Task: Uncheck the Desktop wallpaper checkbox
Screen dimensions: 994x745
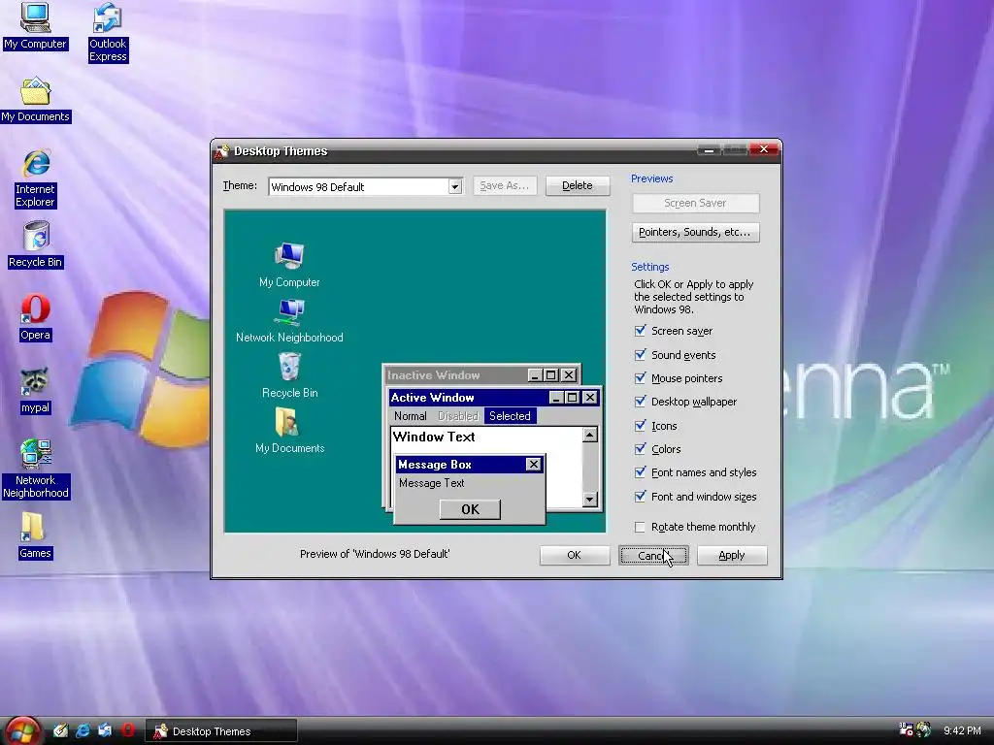Action: point(641,402)
